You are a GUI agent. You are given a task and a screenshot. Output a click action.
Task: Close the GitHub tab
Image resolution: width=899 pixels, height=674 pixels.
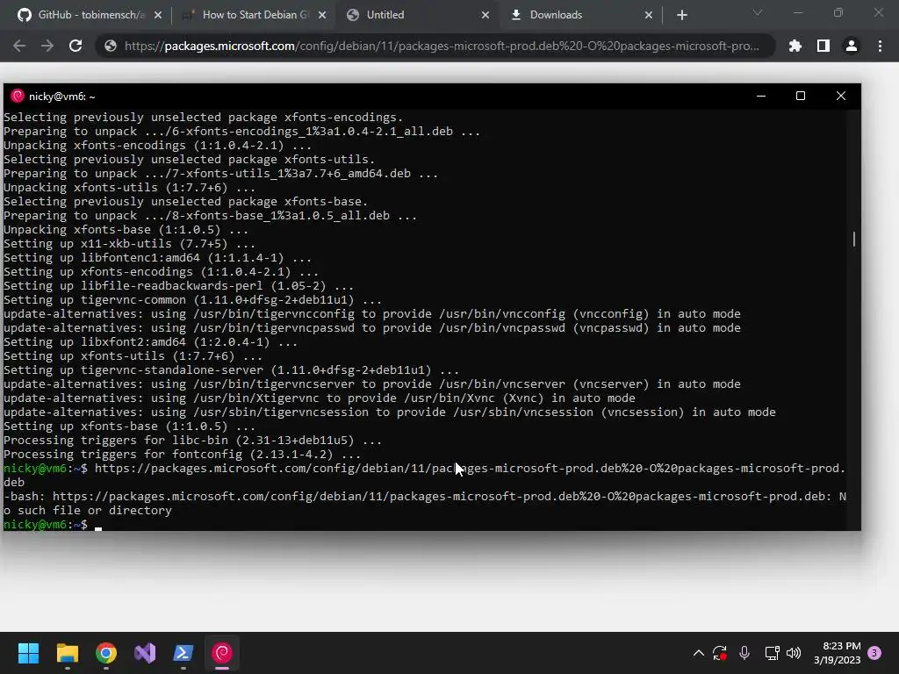point(158,15)
